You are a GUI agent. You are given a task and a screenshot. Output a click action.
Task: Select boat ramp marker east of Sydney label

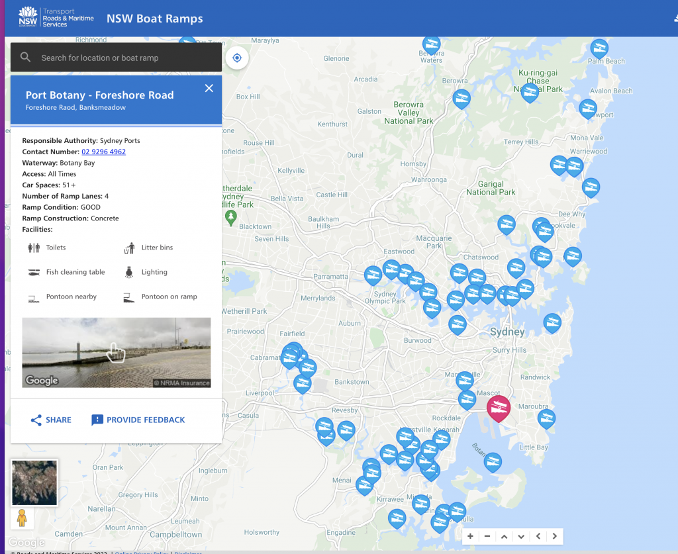552,322
